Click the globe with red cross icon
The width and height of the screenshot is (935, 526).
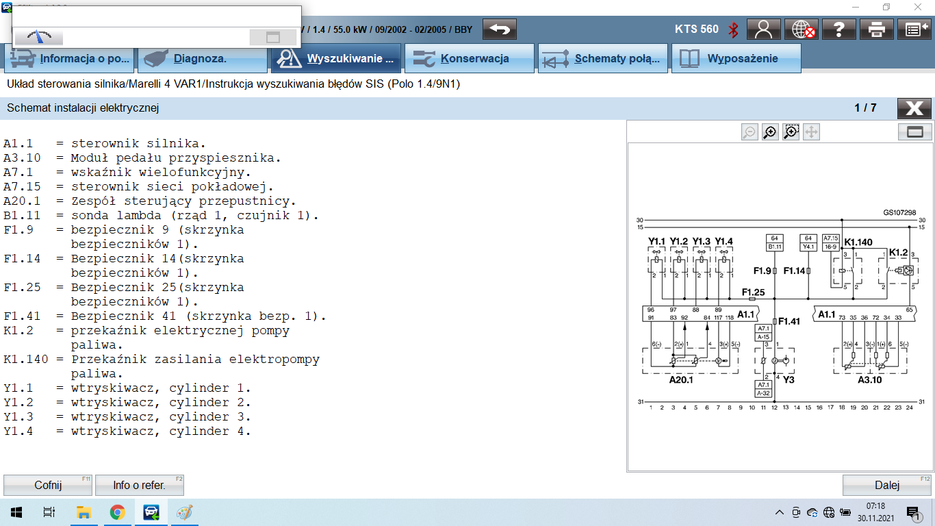pos(802,29)
